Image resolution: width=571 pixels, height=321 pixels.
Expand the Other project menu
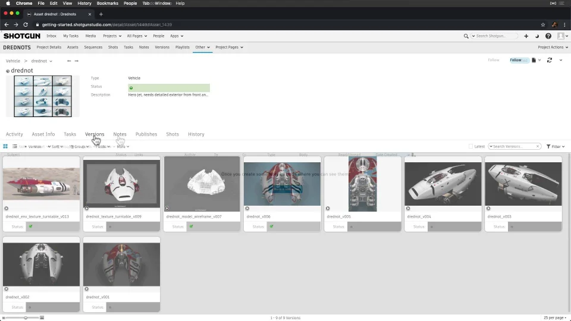202,48
